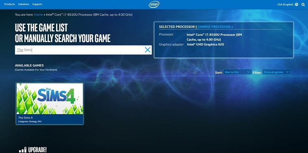Image resolution: width=308 pixels, height=153 pixels.
Task: Open the Support menu
Action: coord(37,4)
